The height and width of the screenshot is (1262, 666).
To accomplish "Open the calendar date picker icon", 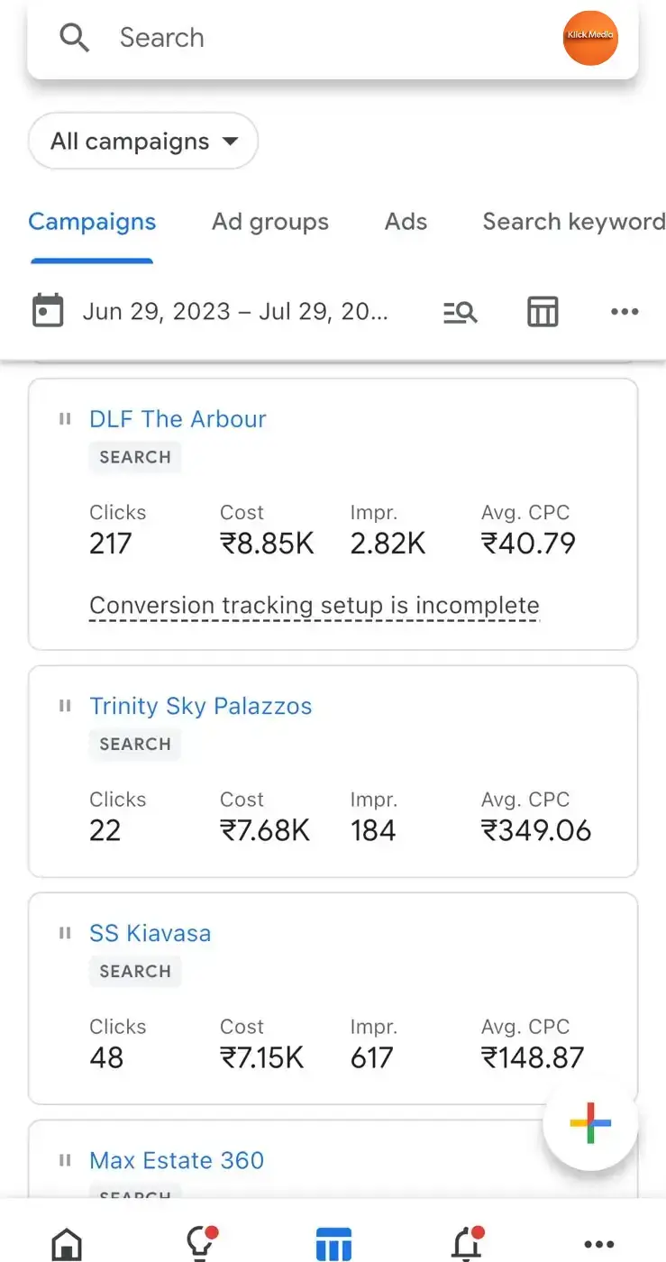I will click(x=48, y=311).
